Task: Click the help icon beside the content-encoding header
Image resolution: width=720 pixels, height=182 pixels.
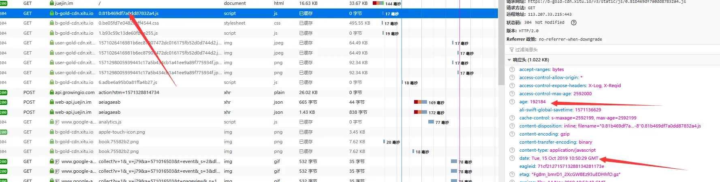Action: (512, 134)
